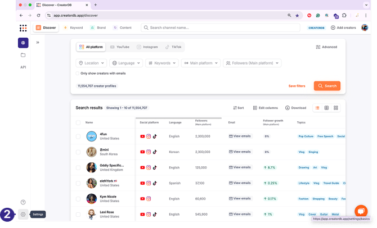Click the orange Search button
377x228 pixels.
pyautogui.click(x=327, y=86)
